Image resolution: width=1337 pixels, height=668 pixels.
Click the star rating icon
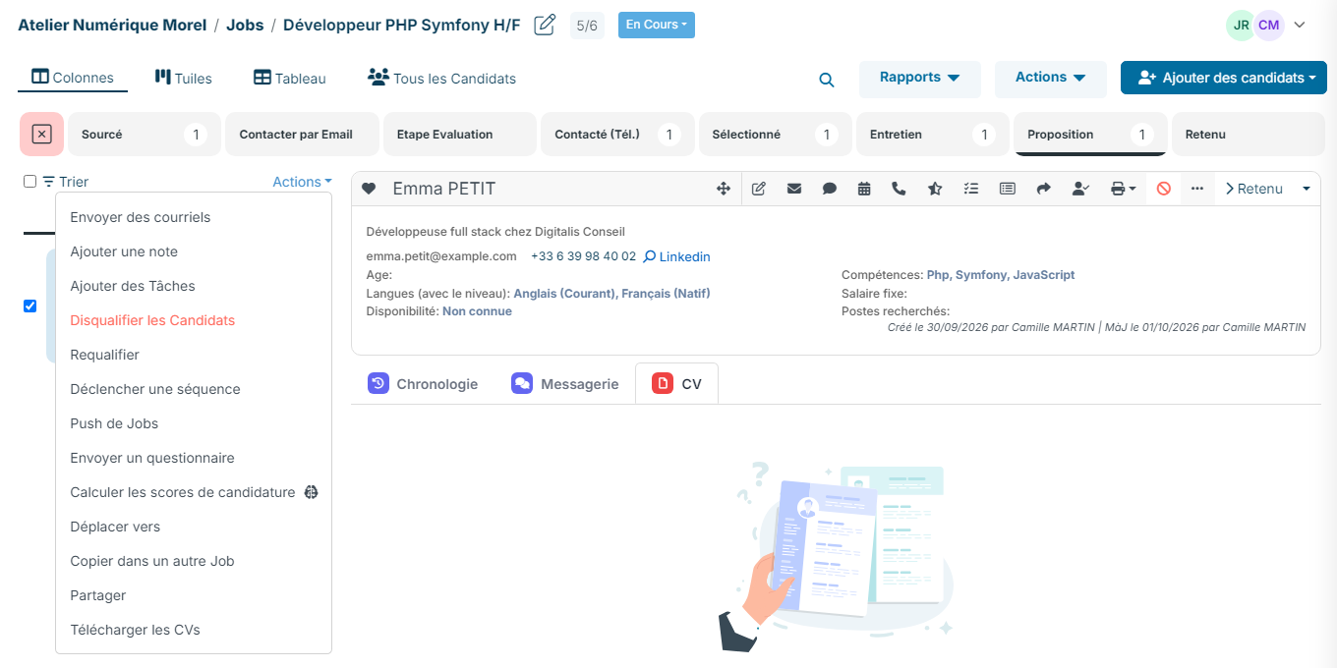[935, 189]
